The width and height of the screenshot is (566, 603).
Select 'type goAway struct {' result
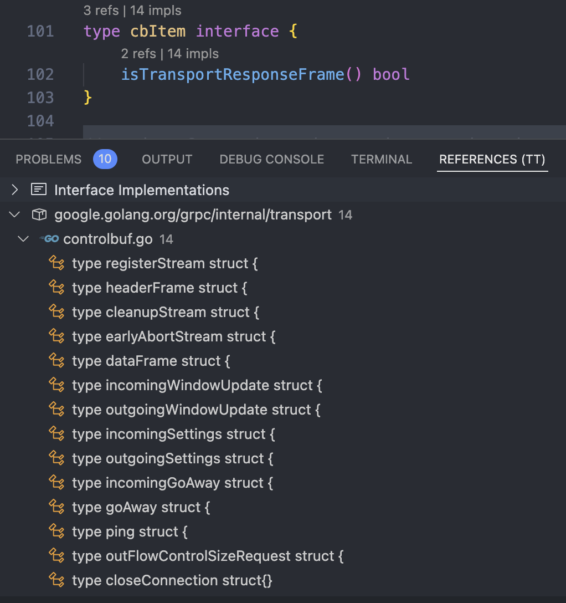(141, 507)
